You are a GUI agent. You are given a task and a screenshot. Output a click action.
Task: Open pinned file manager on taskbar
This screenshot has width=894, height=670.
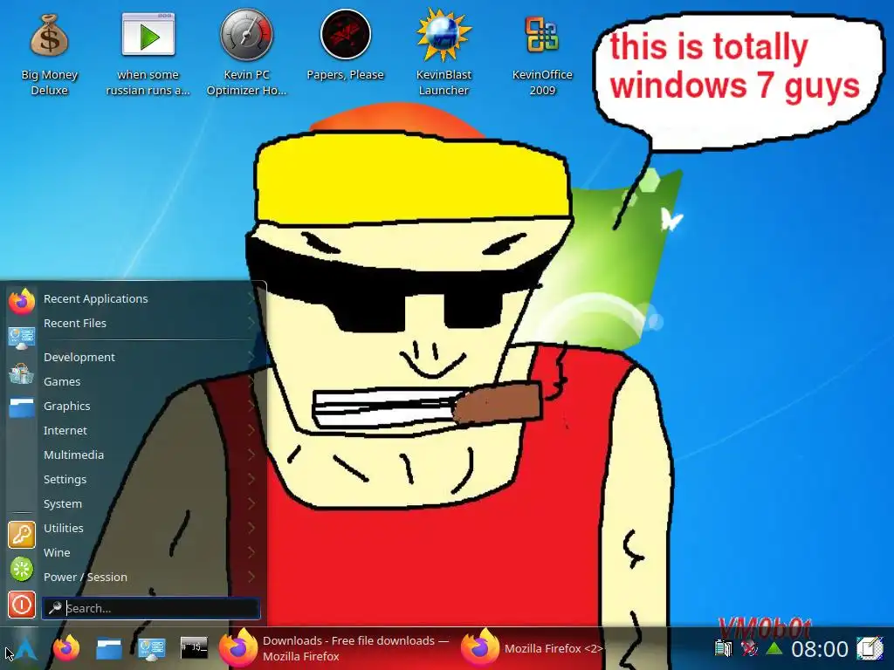tap(109, 649)
